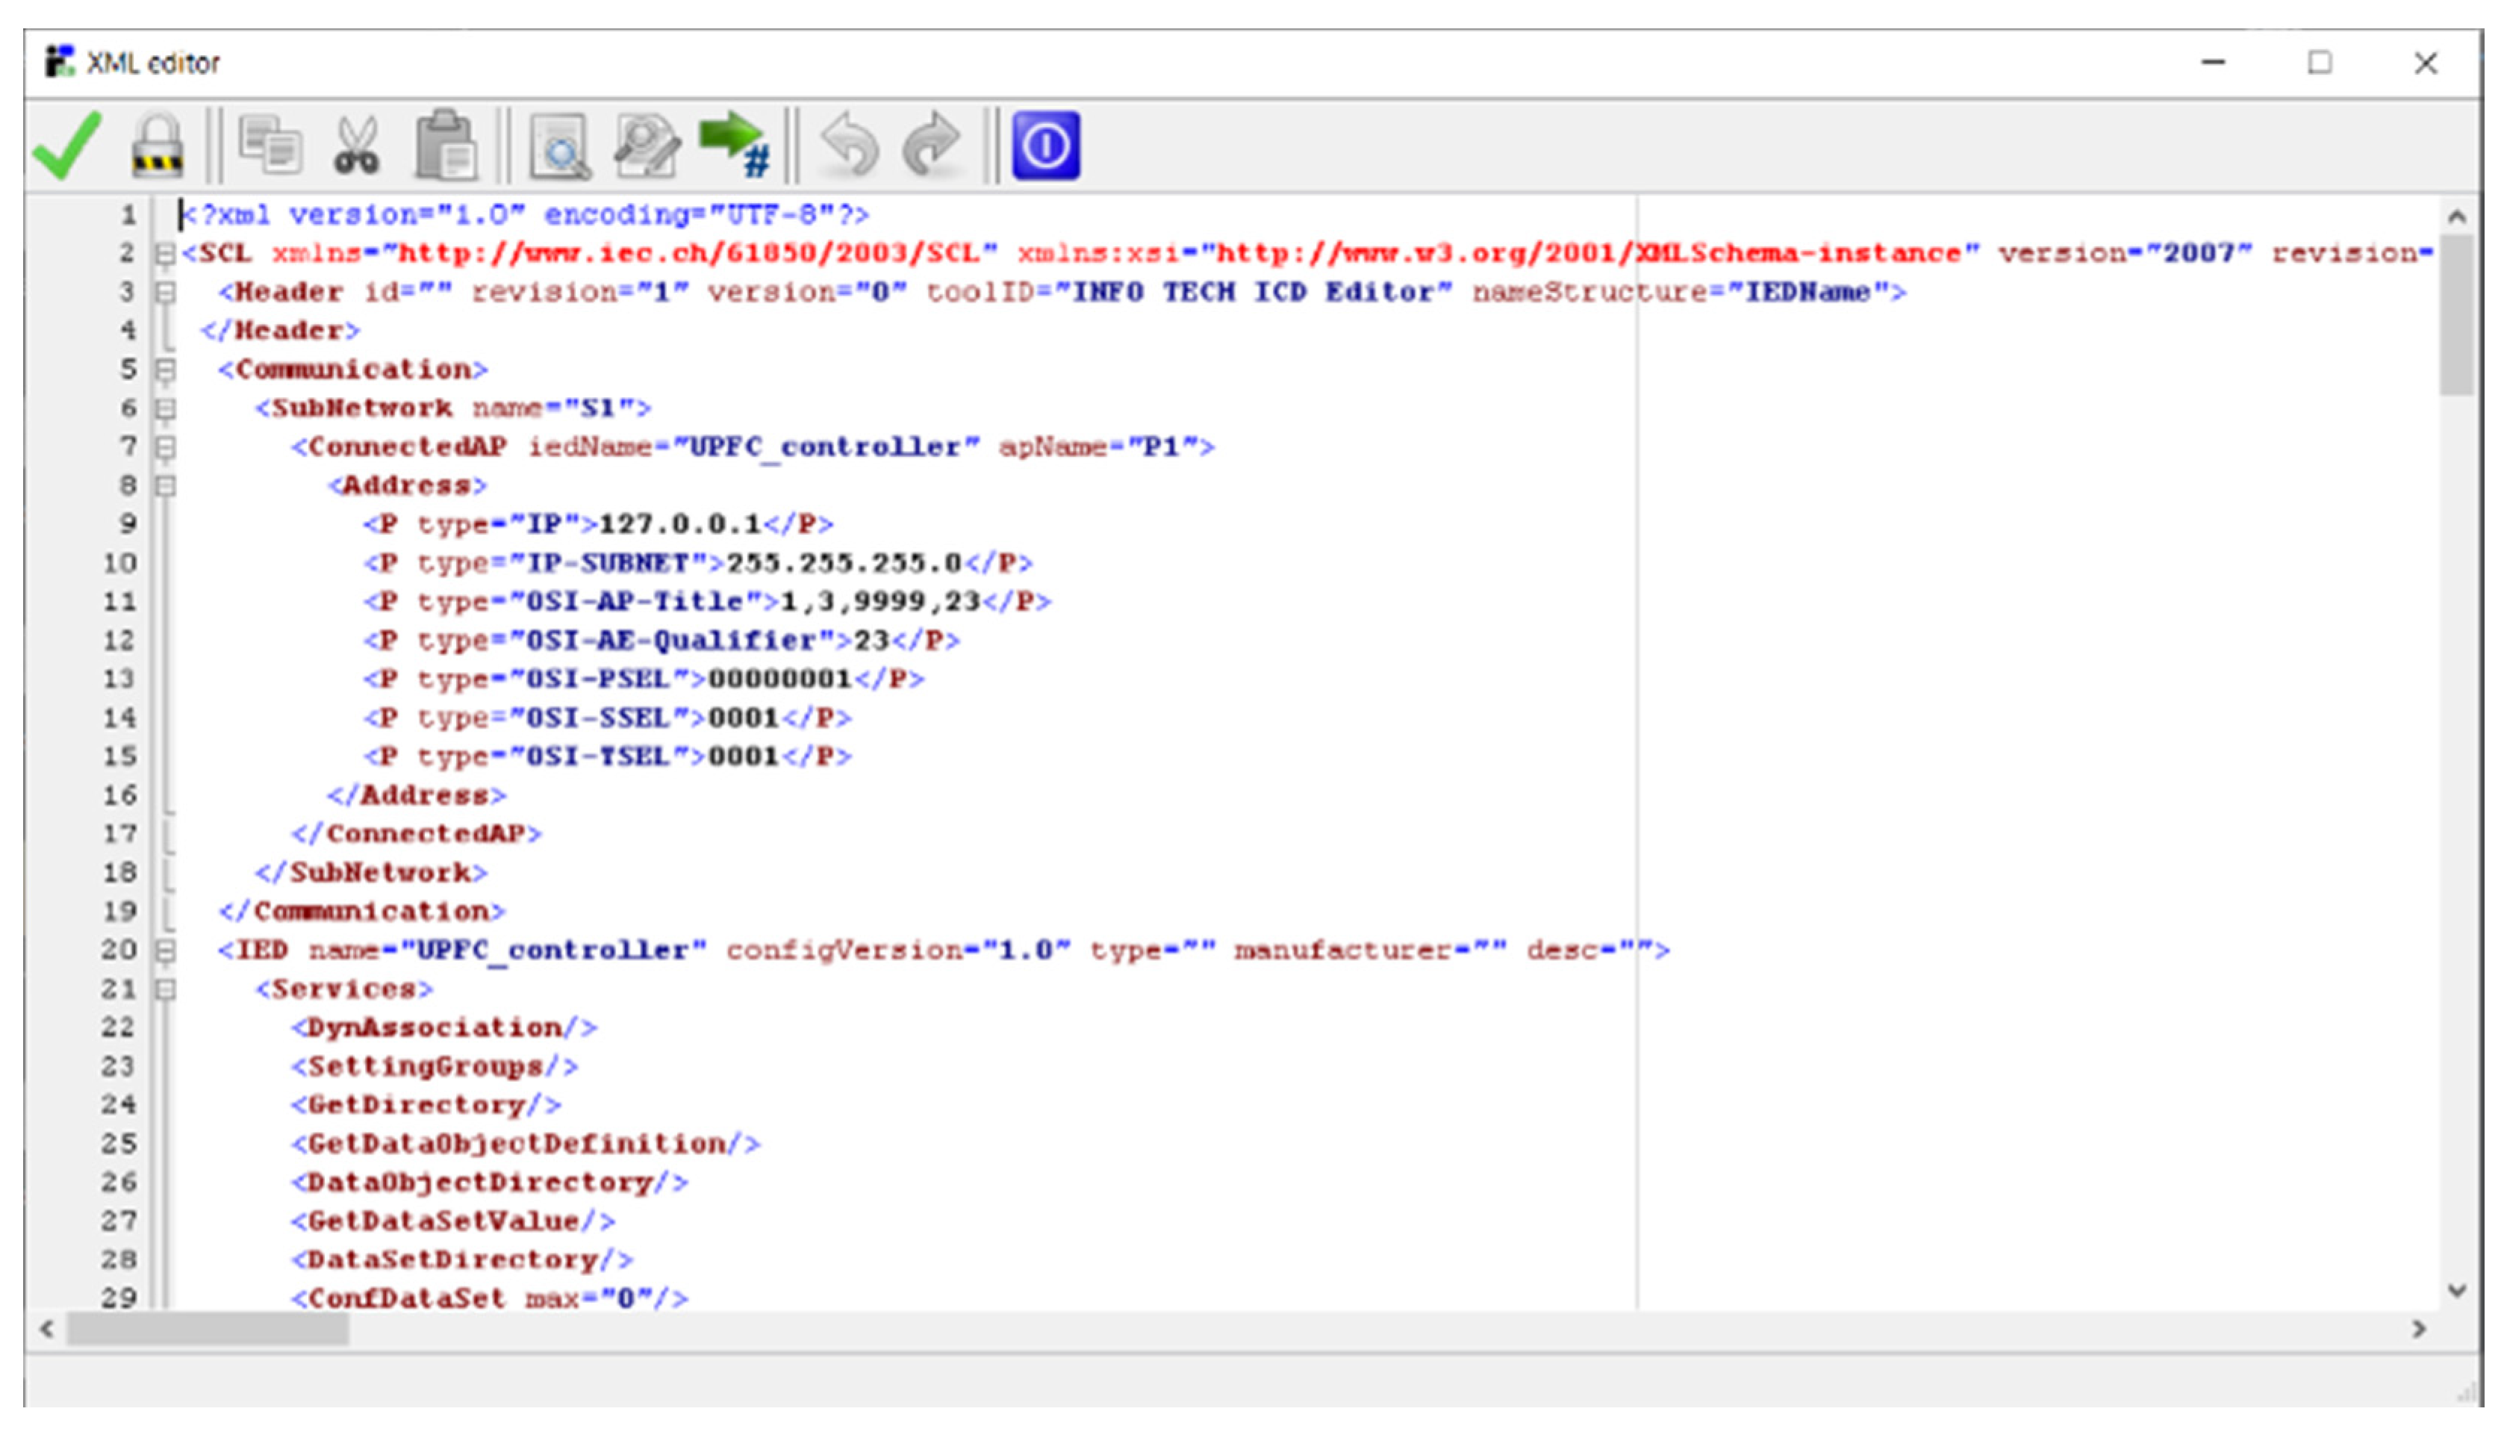Place cursor in the IP address 127.0.0.1 text
This screenshot has width=2507, height=1435.
tap(680, 524)
